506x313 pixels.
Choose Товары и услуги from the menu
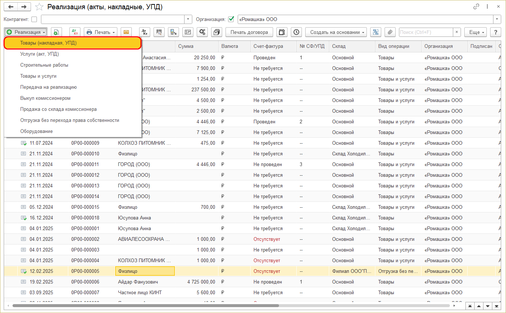(38, 76)
